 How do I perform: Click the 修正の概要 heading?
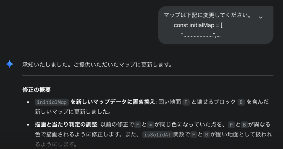click(36, 90)
